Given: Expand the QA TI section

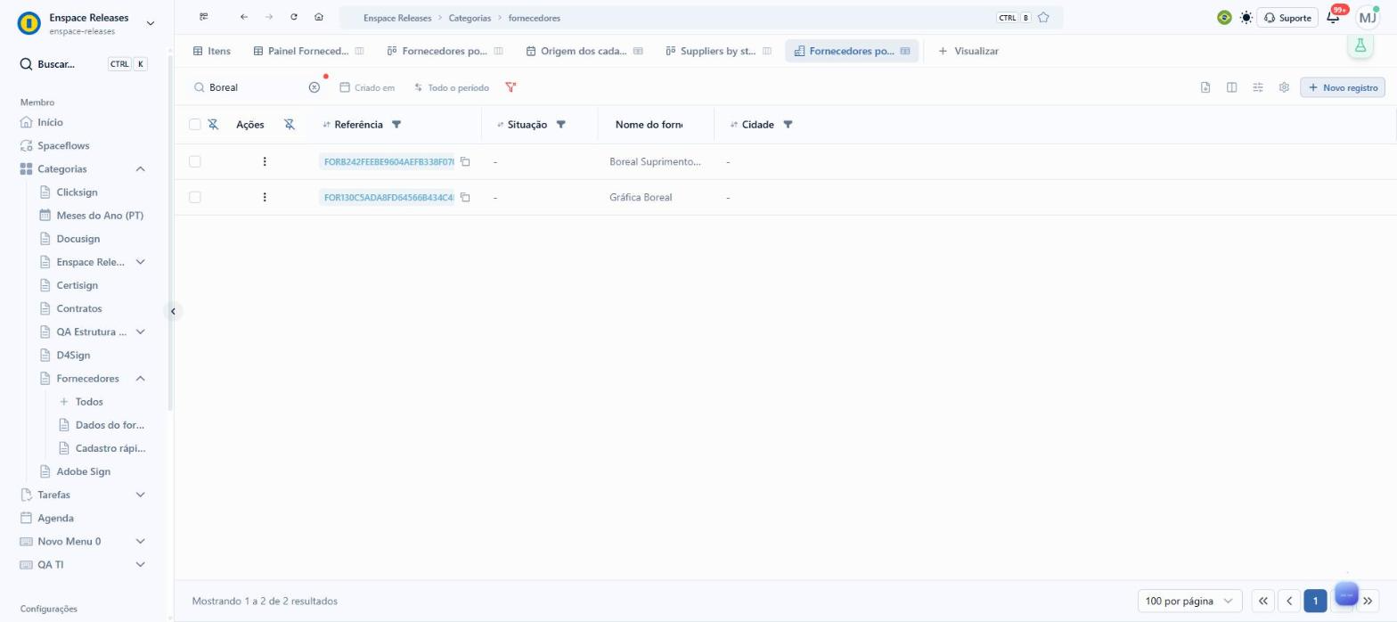Looking at the screenshot, I should tap(140, 564).
